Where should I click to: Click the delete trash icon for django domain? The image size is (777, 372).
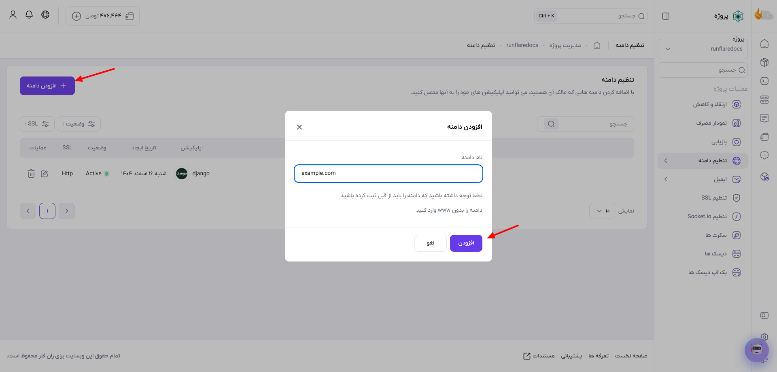31,174
